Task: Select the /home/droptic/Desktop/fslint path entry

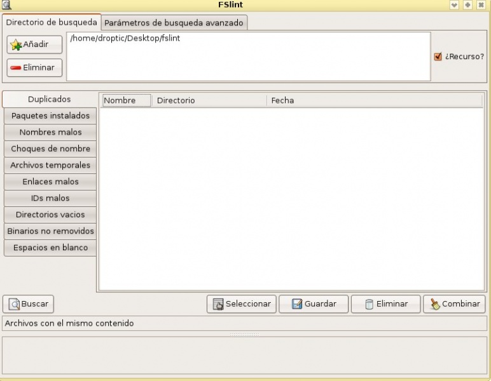Action: [x=125, y=39]
